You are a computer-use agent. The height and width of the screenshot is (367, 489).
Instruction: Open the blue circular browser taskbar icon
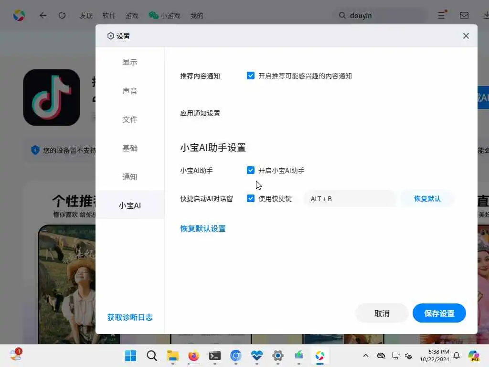pos(236,356)
